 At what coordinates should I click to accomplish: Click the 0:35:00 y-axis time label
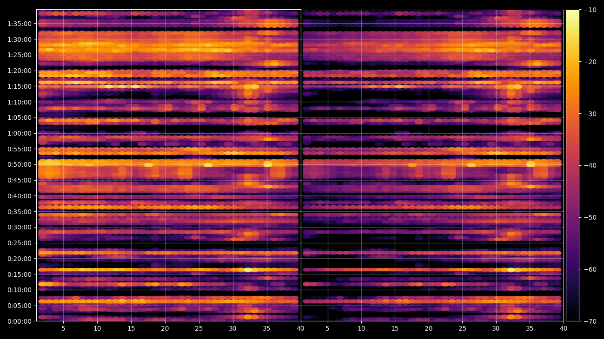click(20, 212)
